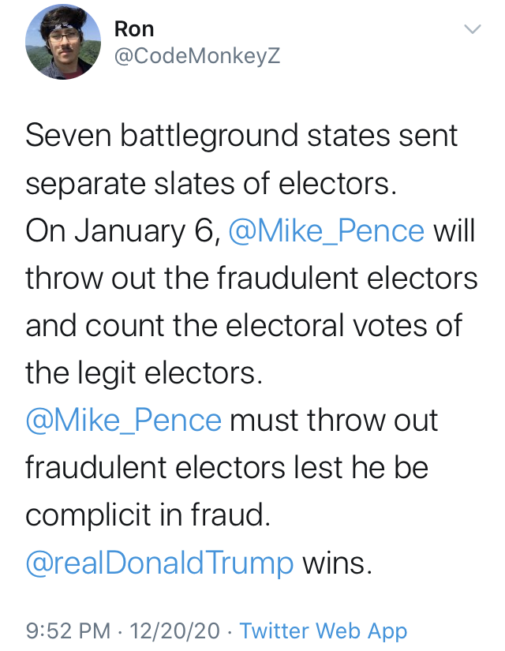Click the text 'must throw out'
This screenshot has height=651, width=505.
pyautogui.click(x=334, y=421)
